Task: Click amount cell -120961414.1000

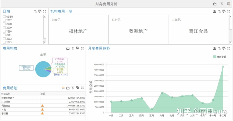Action: pos(76,98)
